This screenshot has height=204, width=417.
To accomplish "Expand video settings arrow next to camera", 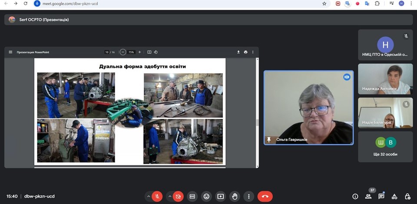I will [x=169, y=196].
